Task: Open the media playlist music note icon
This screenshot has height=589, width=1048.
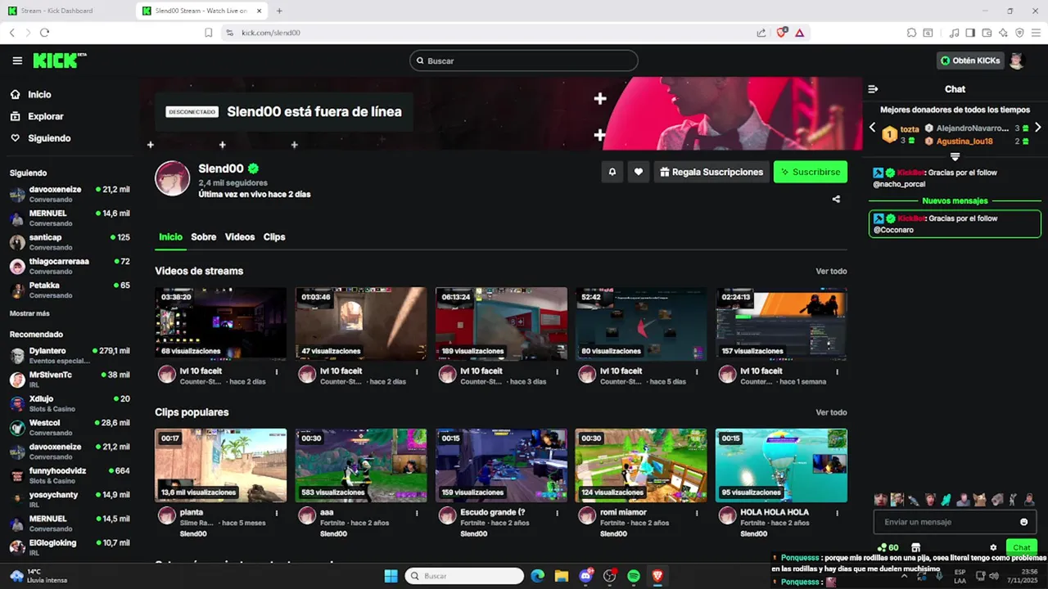Action: [x=954, y=33]
